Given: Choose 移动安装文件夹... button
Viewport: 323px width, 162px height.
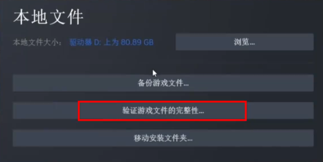Looking at the screenshot, I should pyautogui.click(x=163, y=138).
